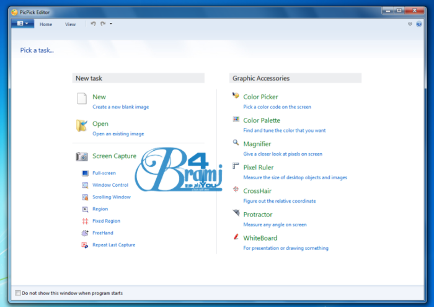Image resolution: width=434 pixels, height=307 pixels.
Task: Click the Protractor icon
Action: coord(236,213)
